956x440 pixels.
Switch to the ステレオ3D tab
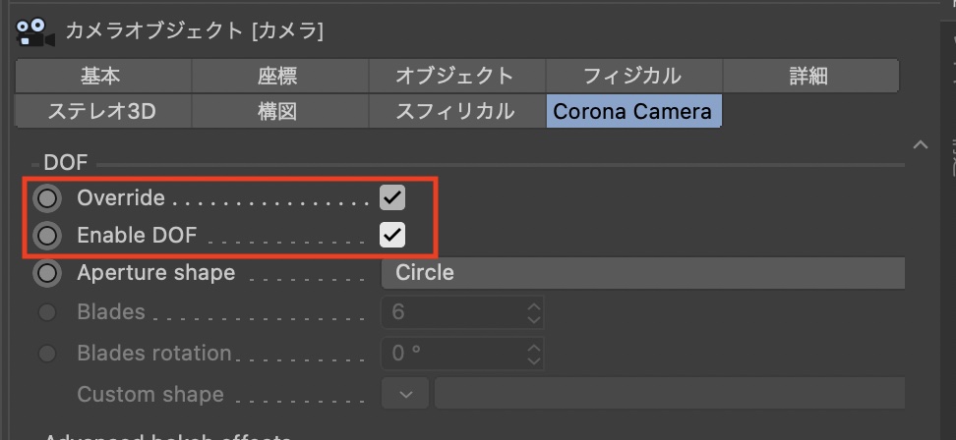(102, 111)
